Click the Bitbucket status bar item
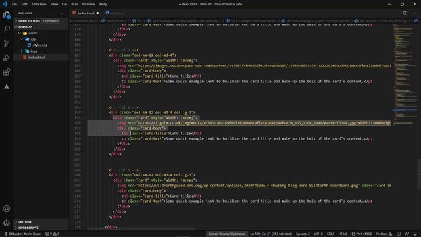The width and height of the screenshot is (421, 237). click(22, 234)
